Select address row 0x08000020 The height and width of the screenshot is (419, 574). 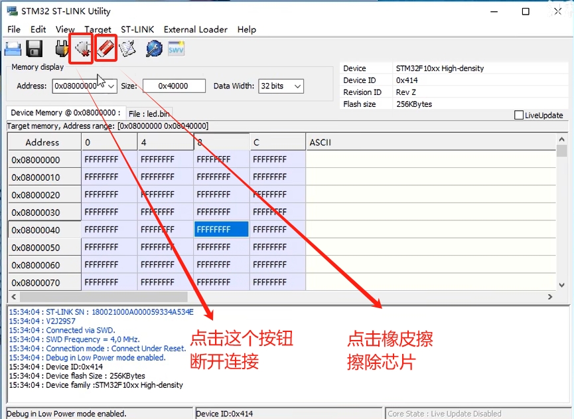point(44,195)
